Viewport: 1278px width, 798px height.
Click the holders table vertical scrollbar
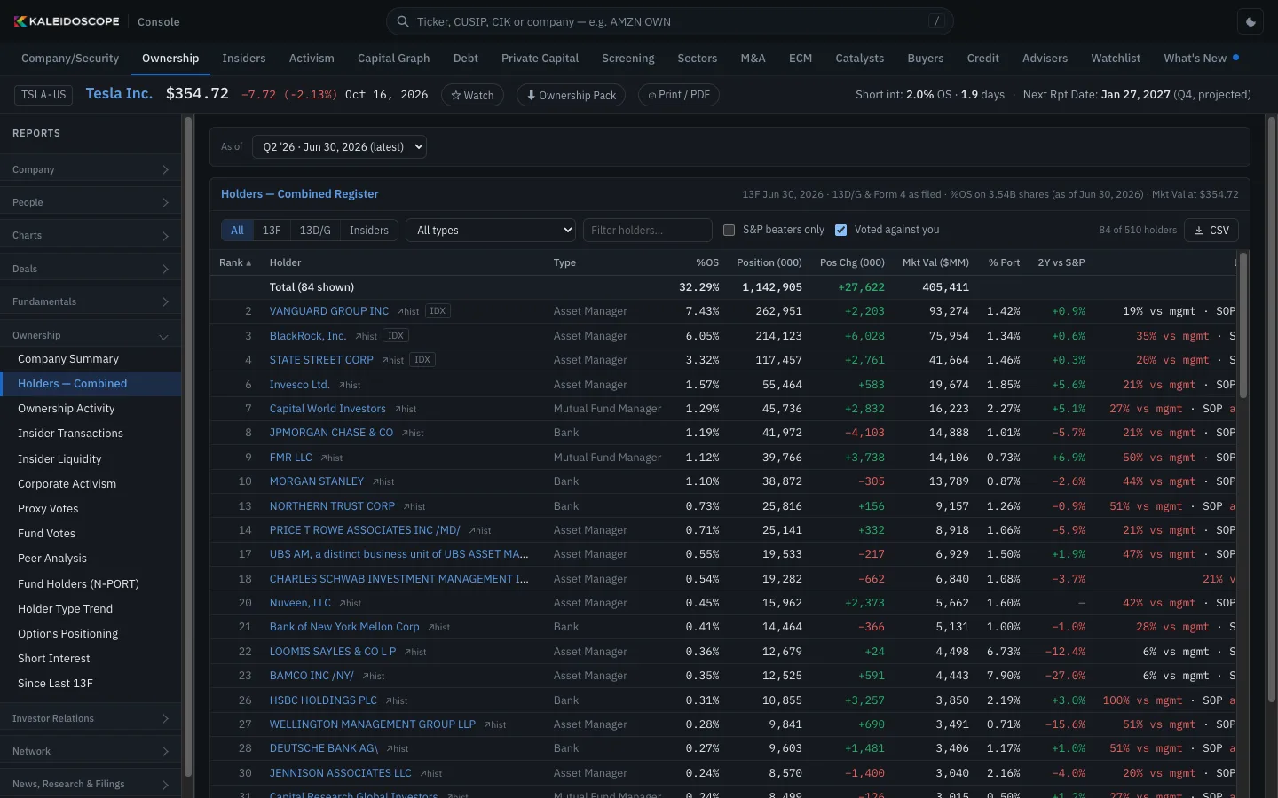point(1243,325)
